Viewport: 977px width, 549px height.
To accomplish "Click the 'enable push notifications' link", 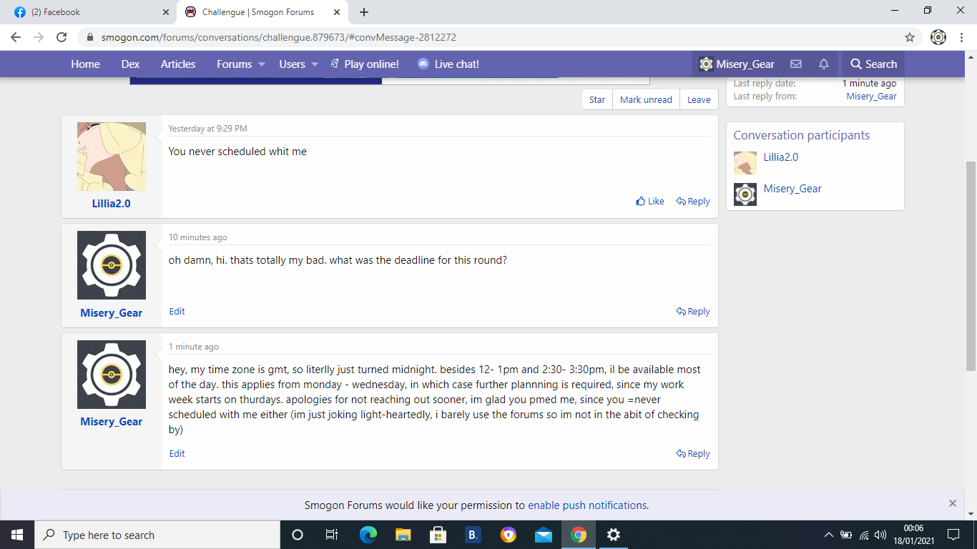I will tap(587, 505).
